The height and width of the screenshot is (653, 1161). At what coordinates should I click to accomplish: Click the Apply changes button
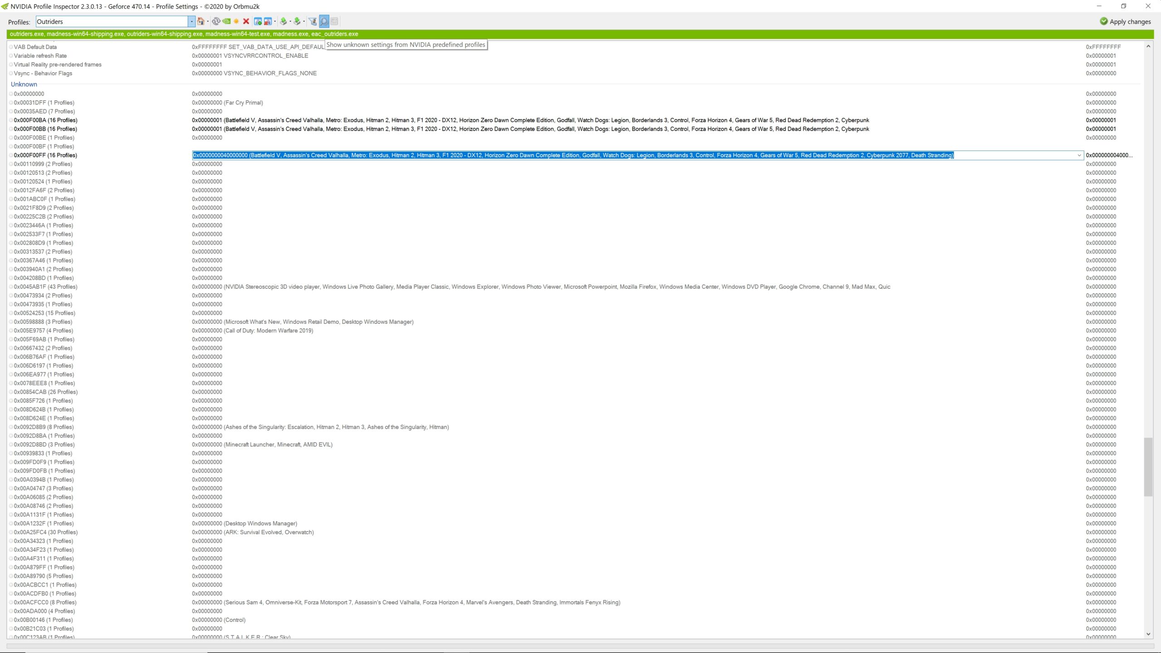pos(1125,21)
